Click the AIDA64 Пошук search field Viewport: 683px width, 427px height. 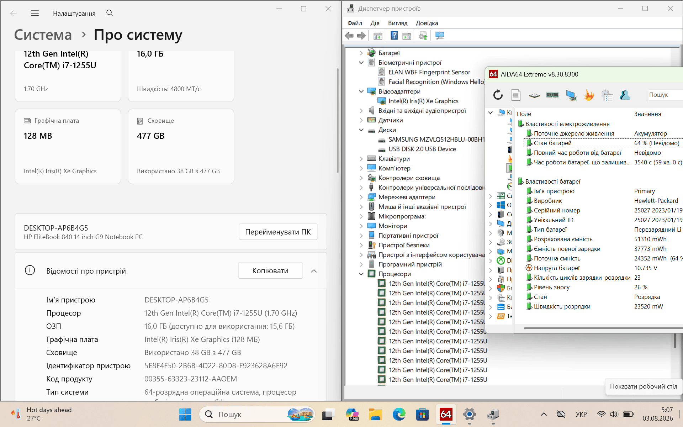[x=665, y=95]
